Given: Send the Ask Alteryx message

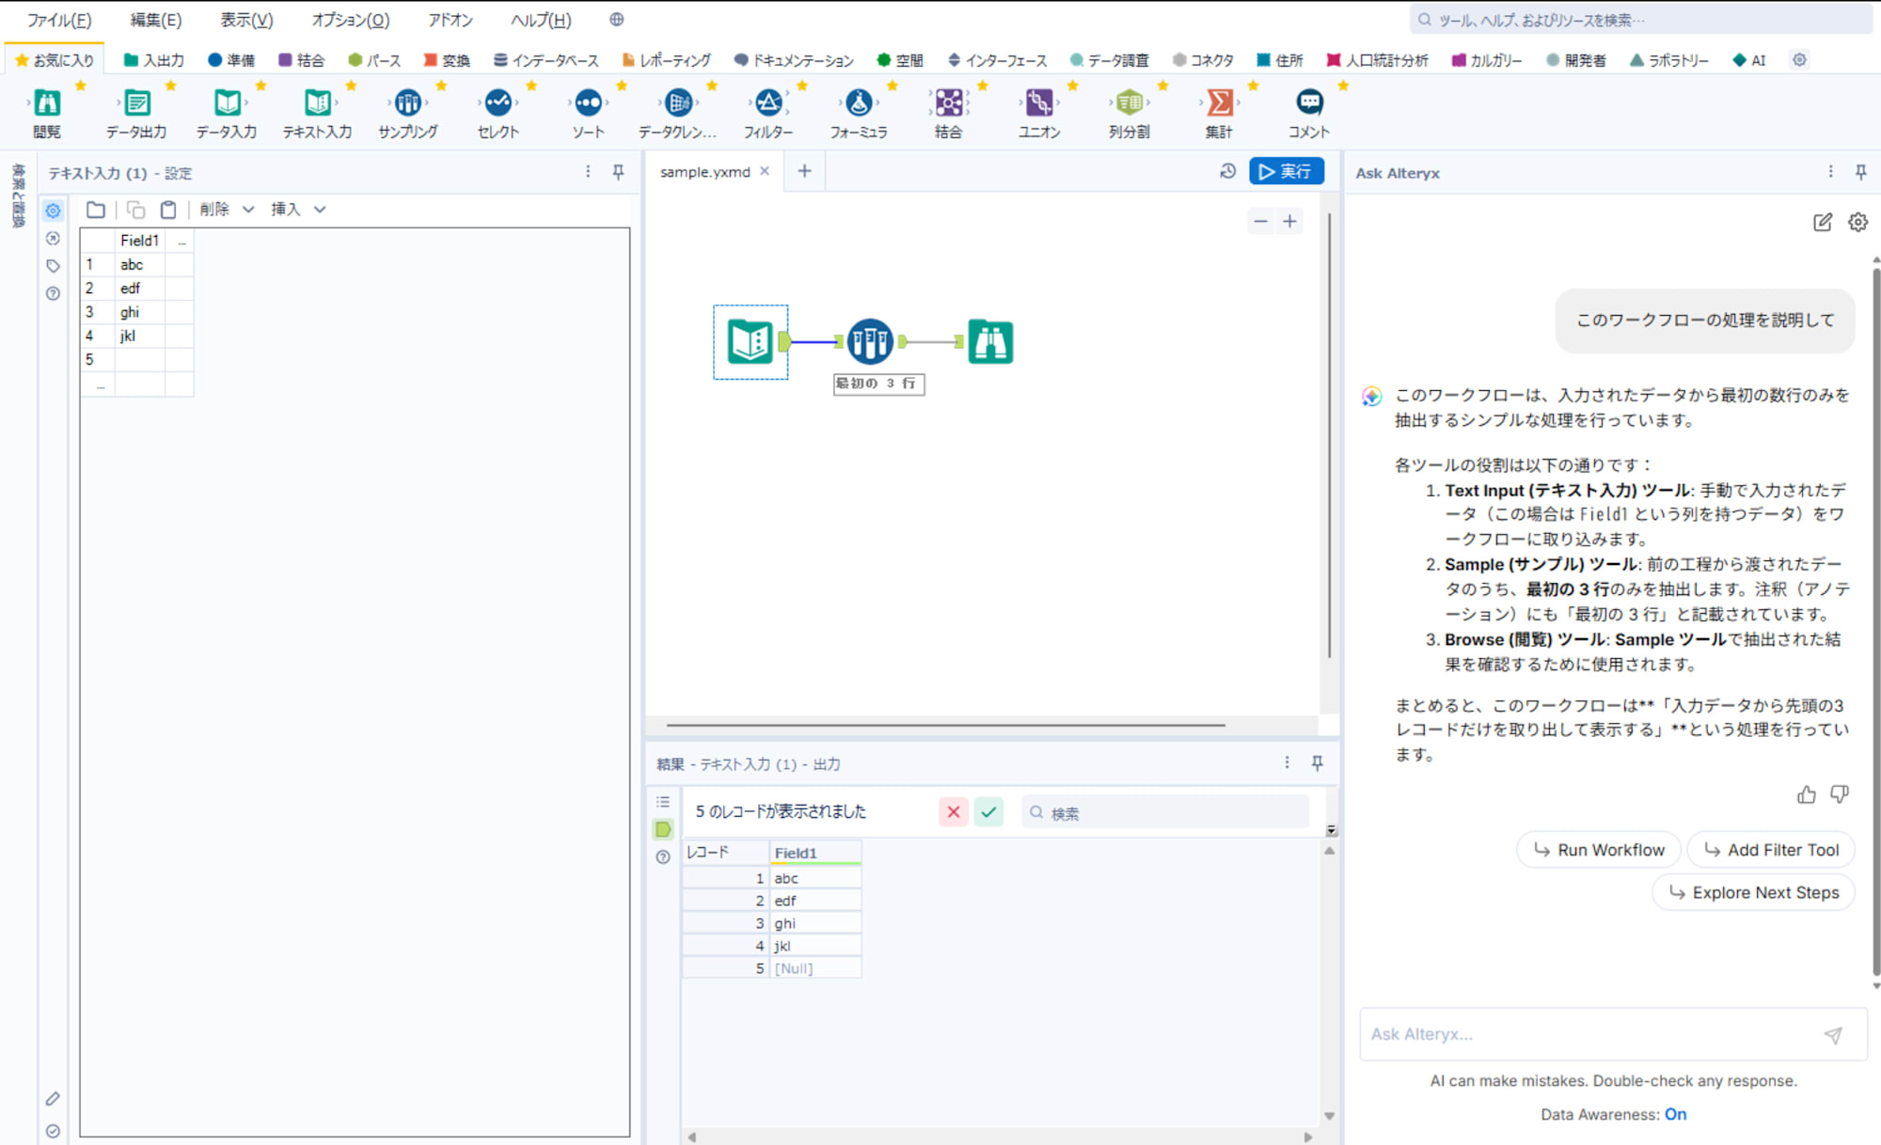Looking at the screenshot, I should click(x=1833, y=1035).
